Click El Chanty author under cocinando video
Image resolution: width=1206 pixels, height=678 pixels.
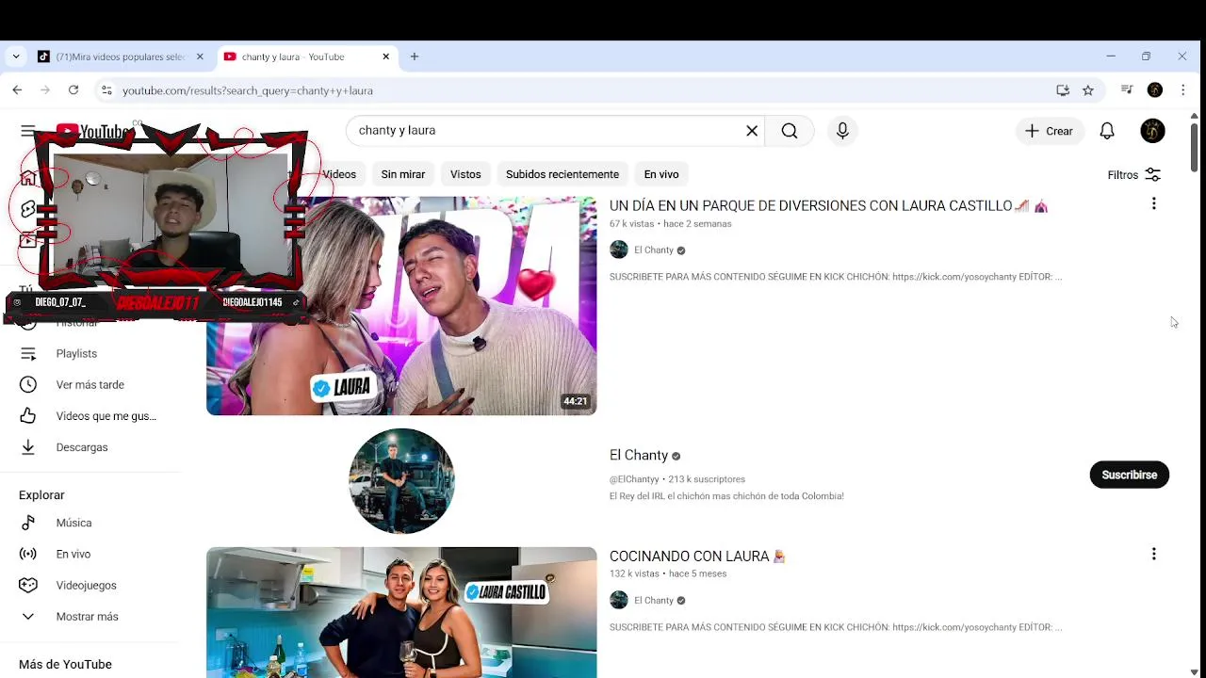[x=654, y=600]
